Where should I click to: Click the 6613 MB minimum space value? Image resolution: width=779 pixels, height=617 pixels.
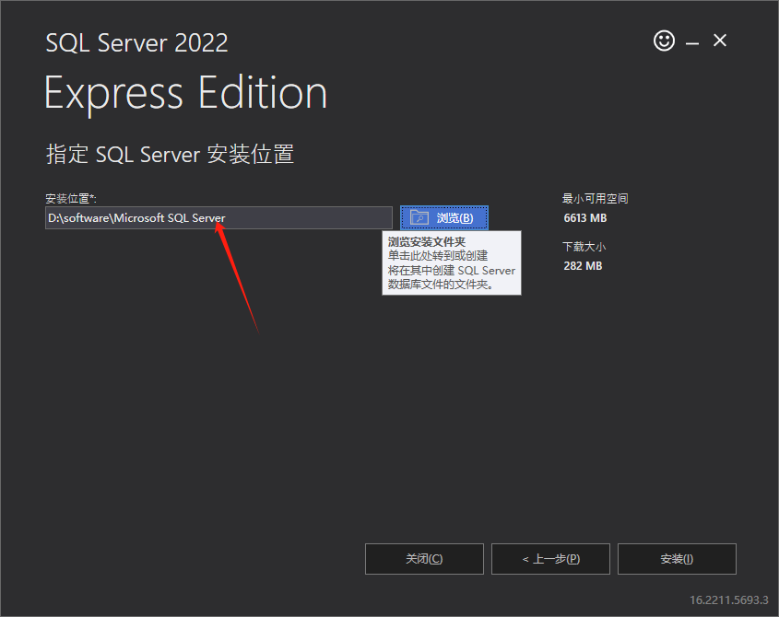[x=584, y=218]
